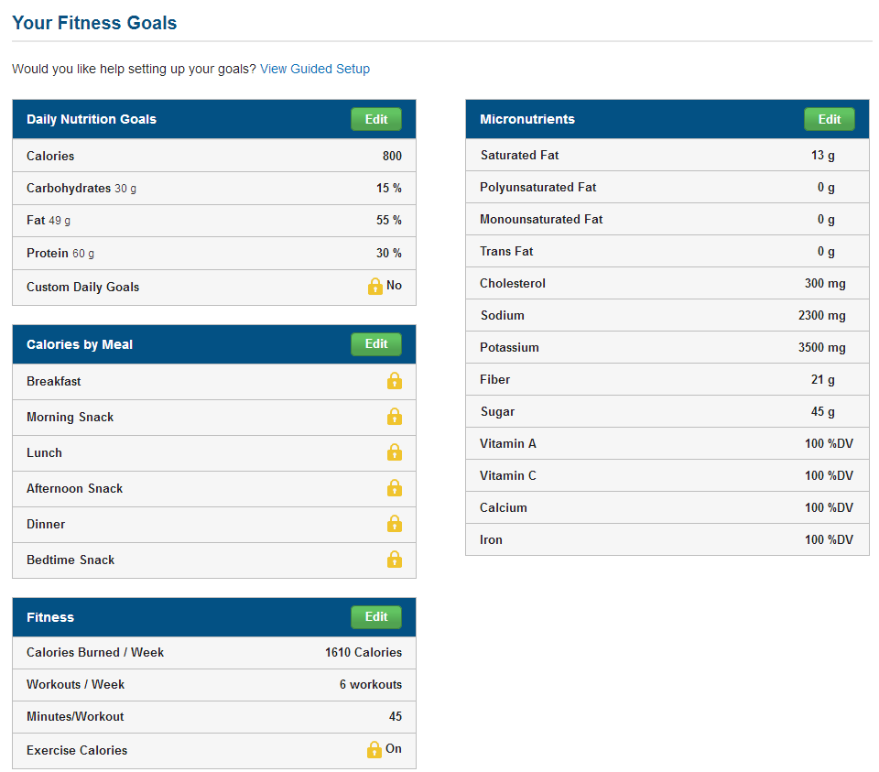This screenshot has width=879, height=772.
Task: Open the Calories by Meal Edit button
Action: (376, 343)
